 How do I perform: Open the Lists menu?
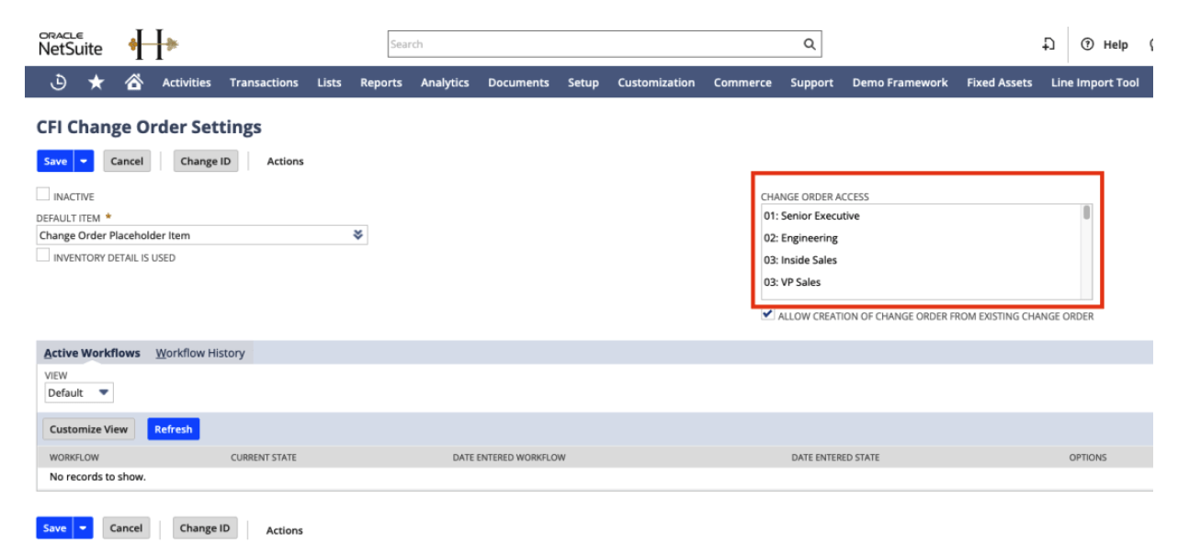(x=329, y=83)
